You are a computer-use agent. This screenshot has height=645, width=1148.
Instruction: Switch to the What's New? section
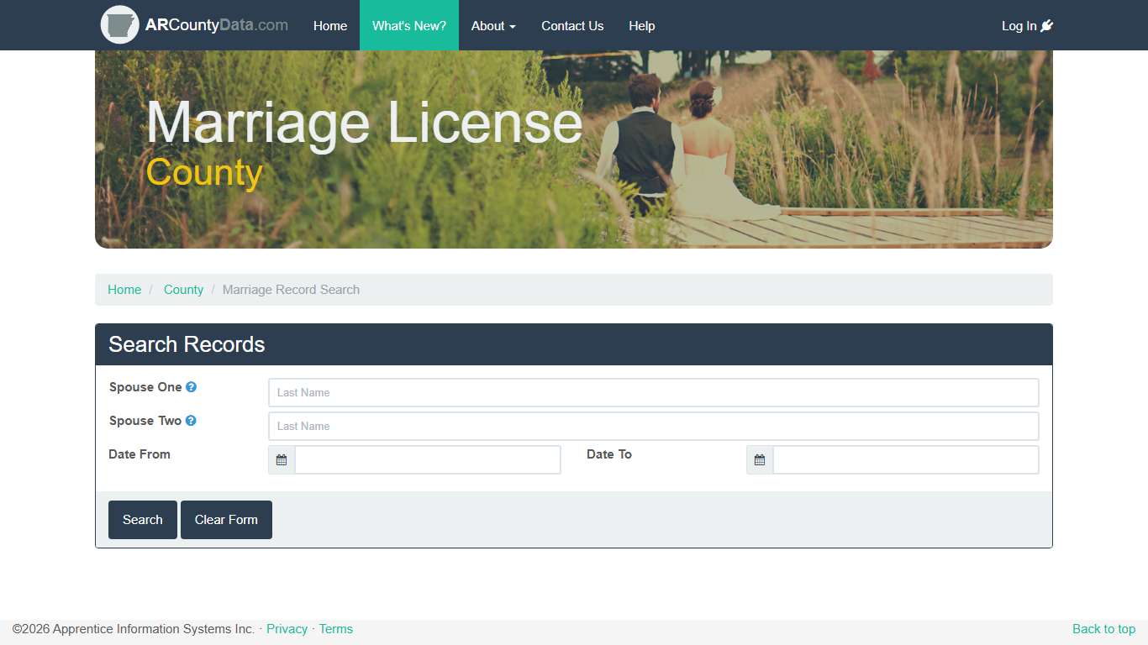[409, 25]
